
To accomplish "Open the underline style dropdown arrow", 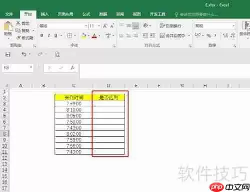I will click(x=61, y=35).
